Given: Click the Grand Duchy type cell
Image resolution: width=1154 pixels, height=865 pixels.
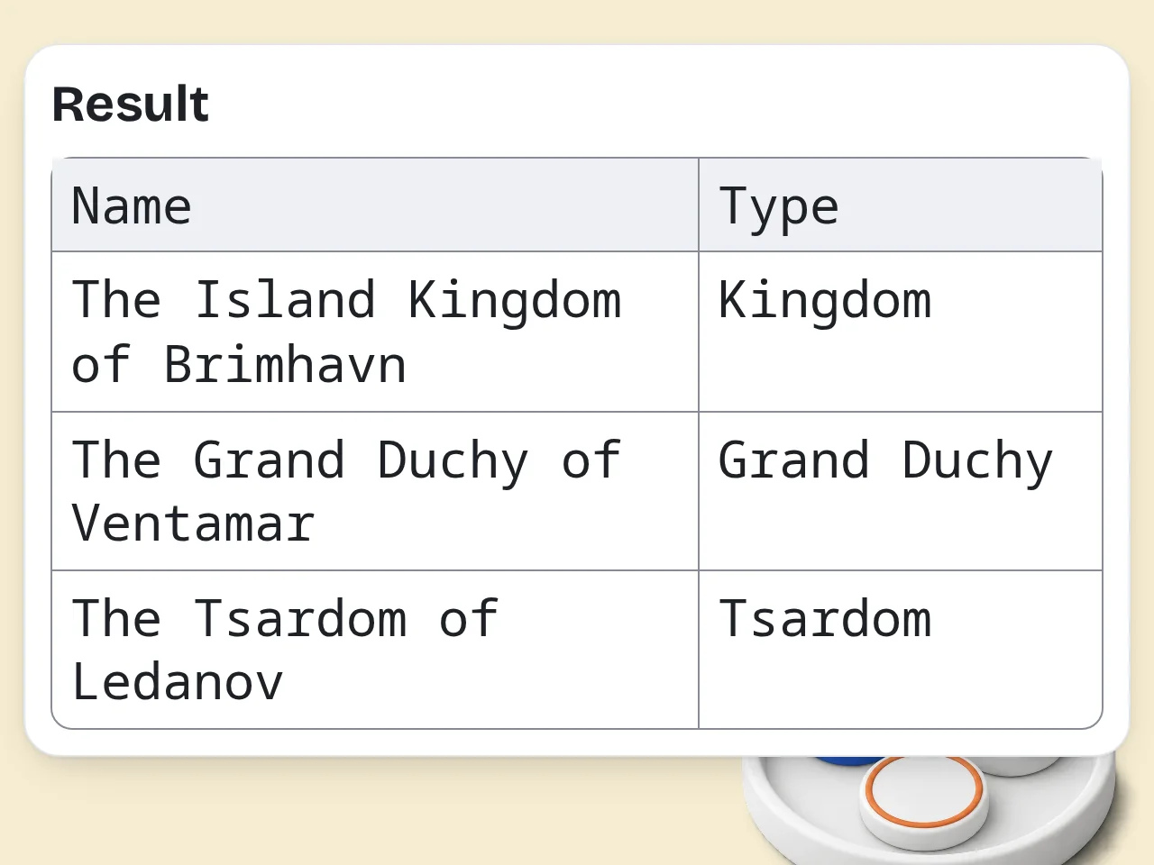Looking at the screenshot, I should coord(901,491).
